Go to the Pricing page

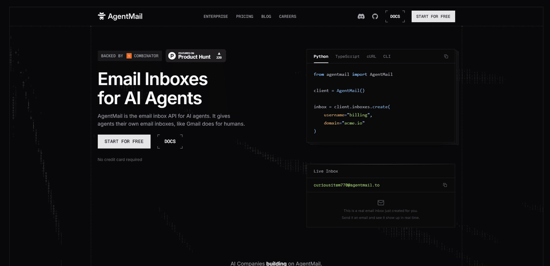click(244, 16)
